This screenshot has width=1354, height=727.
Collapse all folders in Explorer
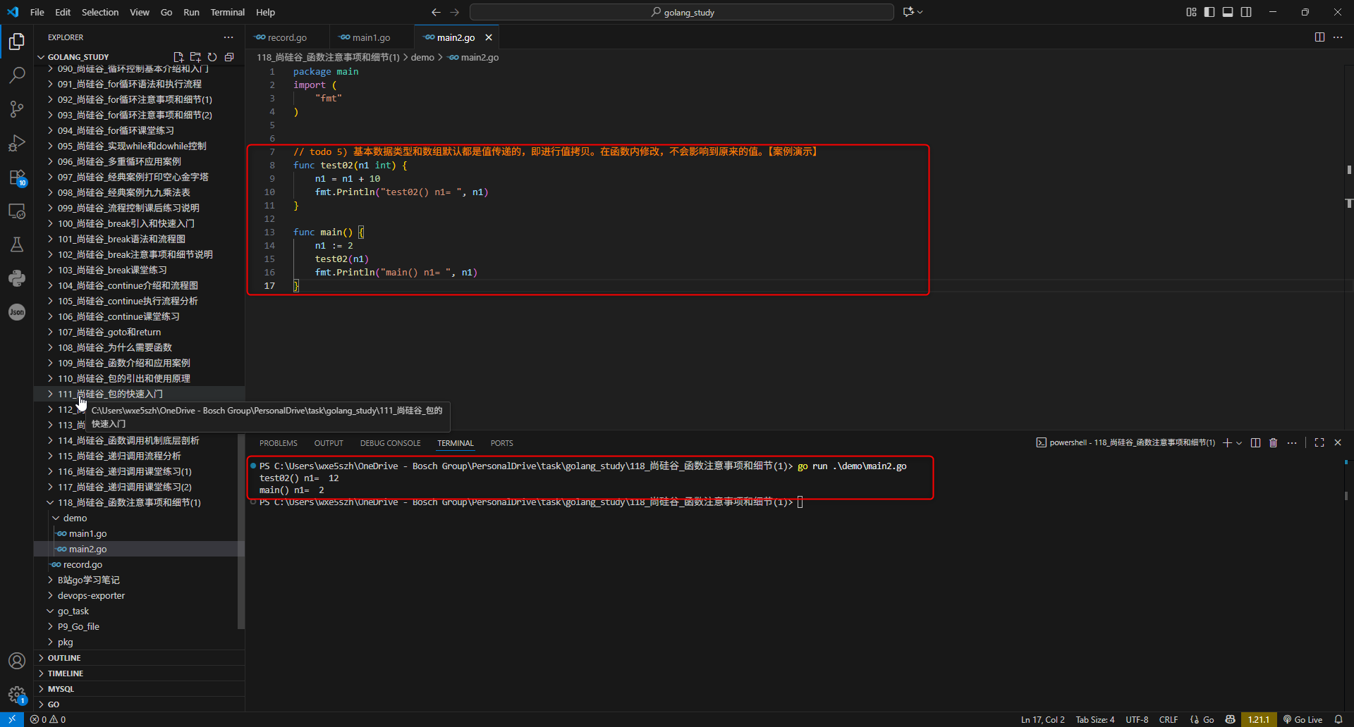coord(229,57)
